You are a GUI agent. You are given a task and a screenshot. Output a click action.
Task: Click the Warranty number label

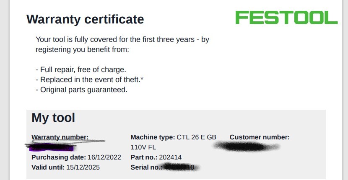pos(60,137)
